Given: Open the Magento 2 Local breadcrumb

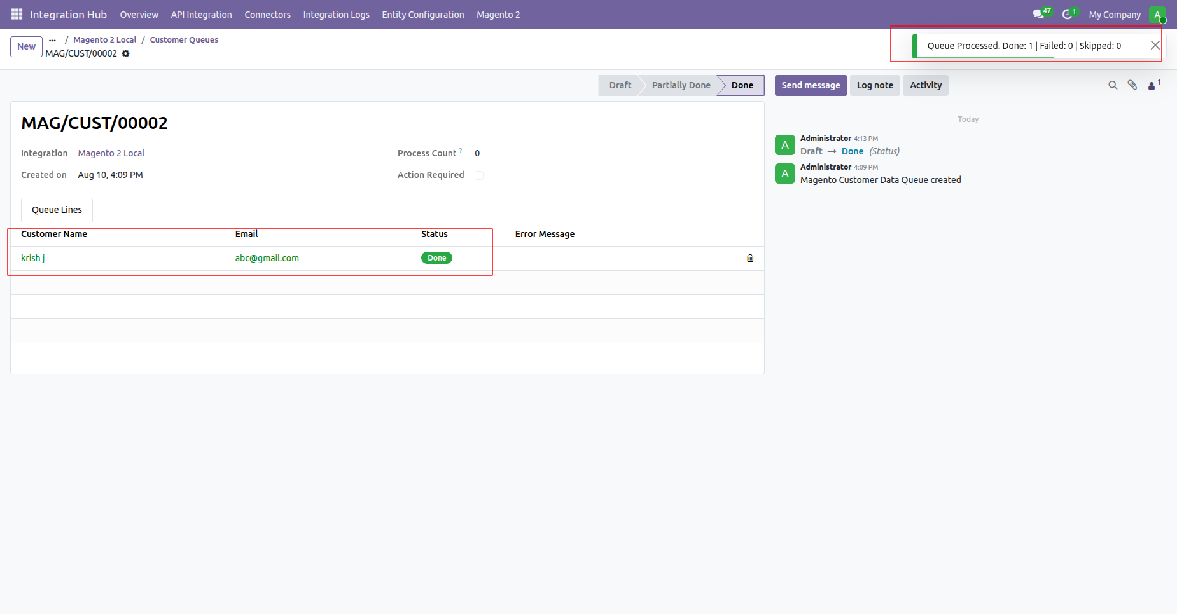Looking at the screenshot, I should (104, 39).
